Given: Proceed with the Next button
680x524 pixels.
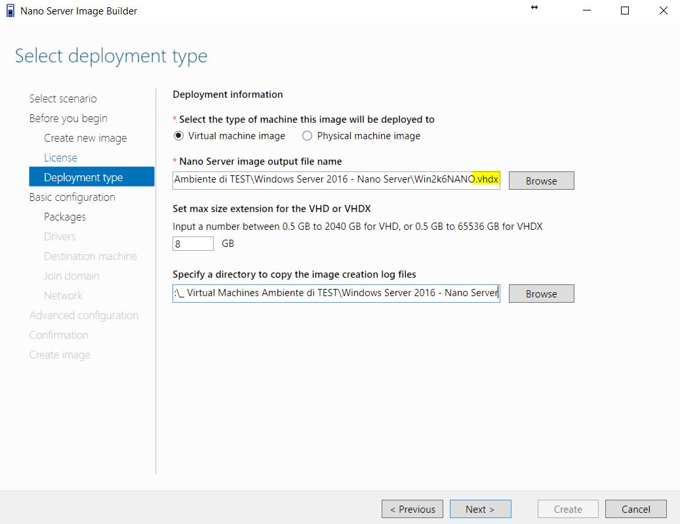Looking at the screenshot, I should coord(480,509).
